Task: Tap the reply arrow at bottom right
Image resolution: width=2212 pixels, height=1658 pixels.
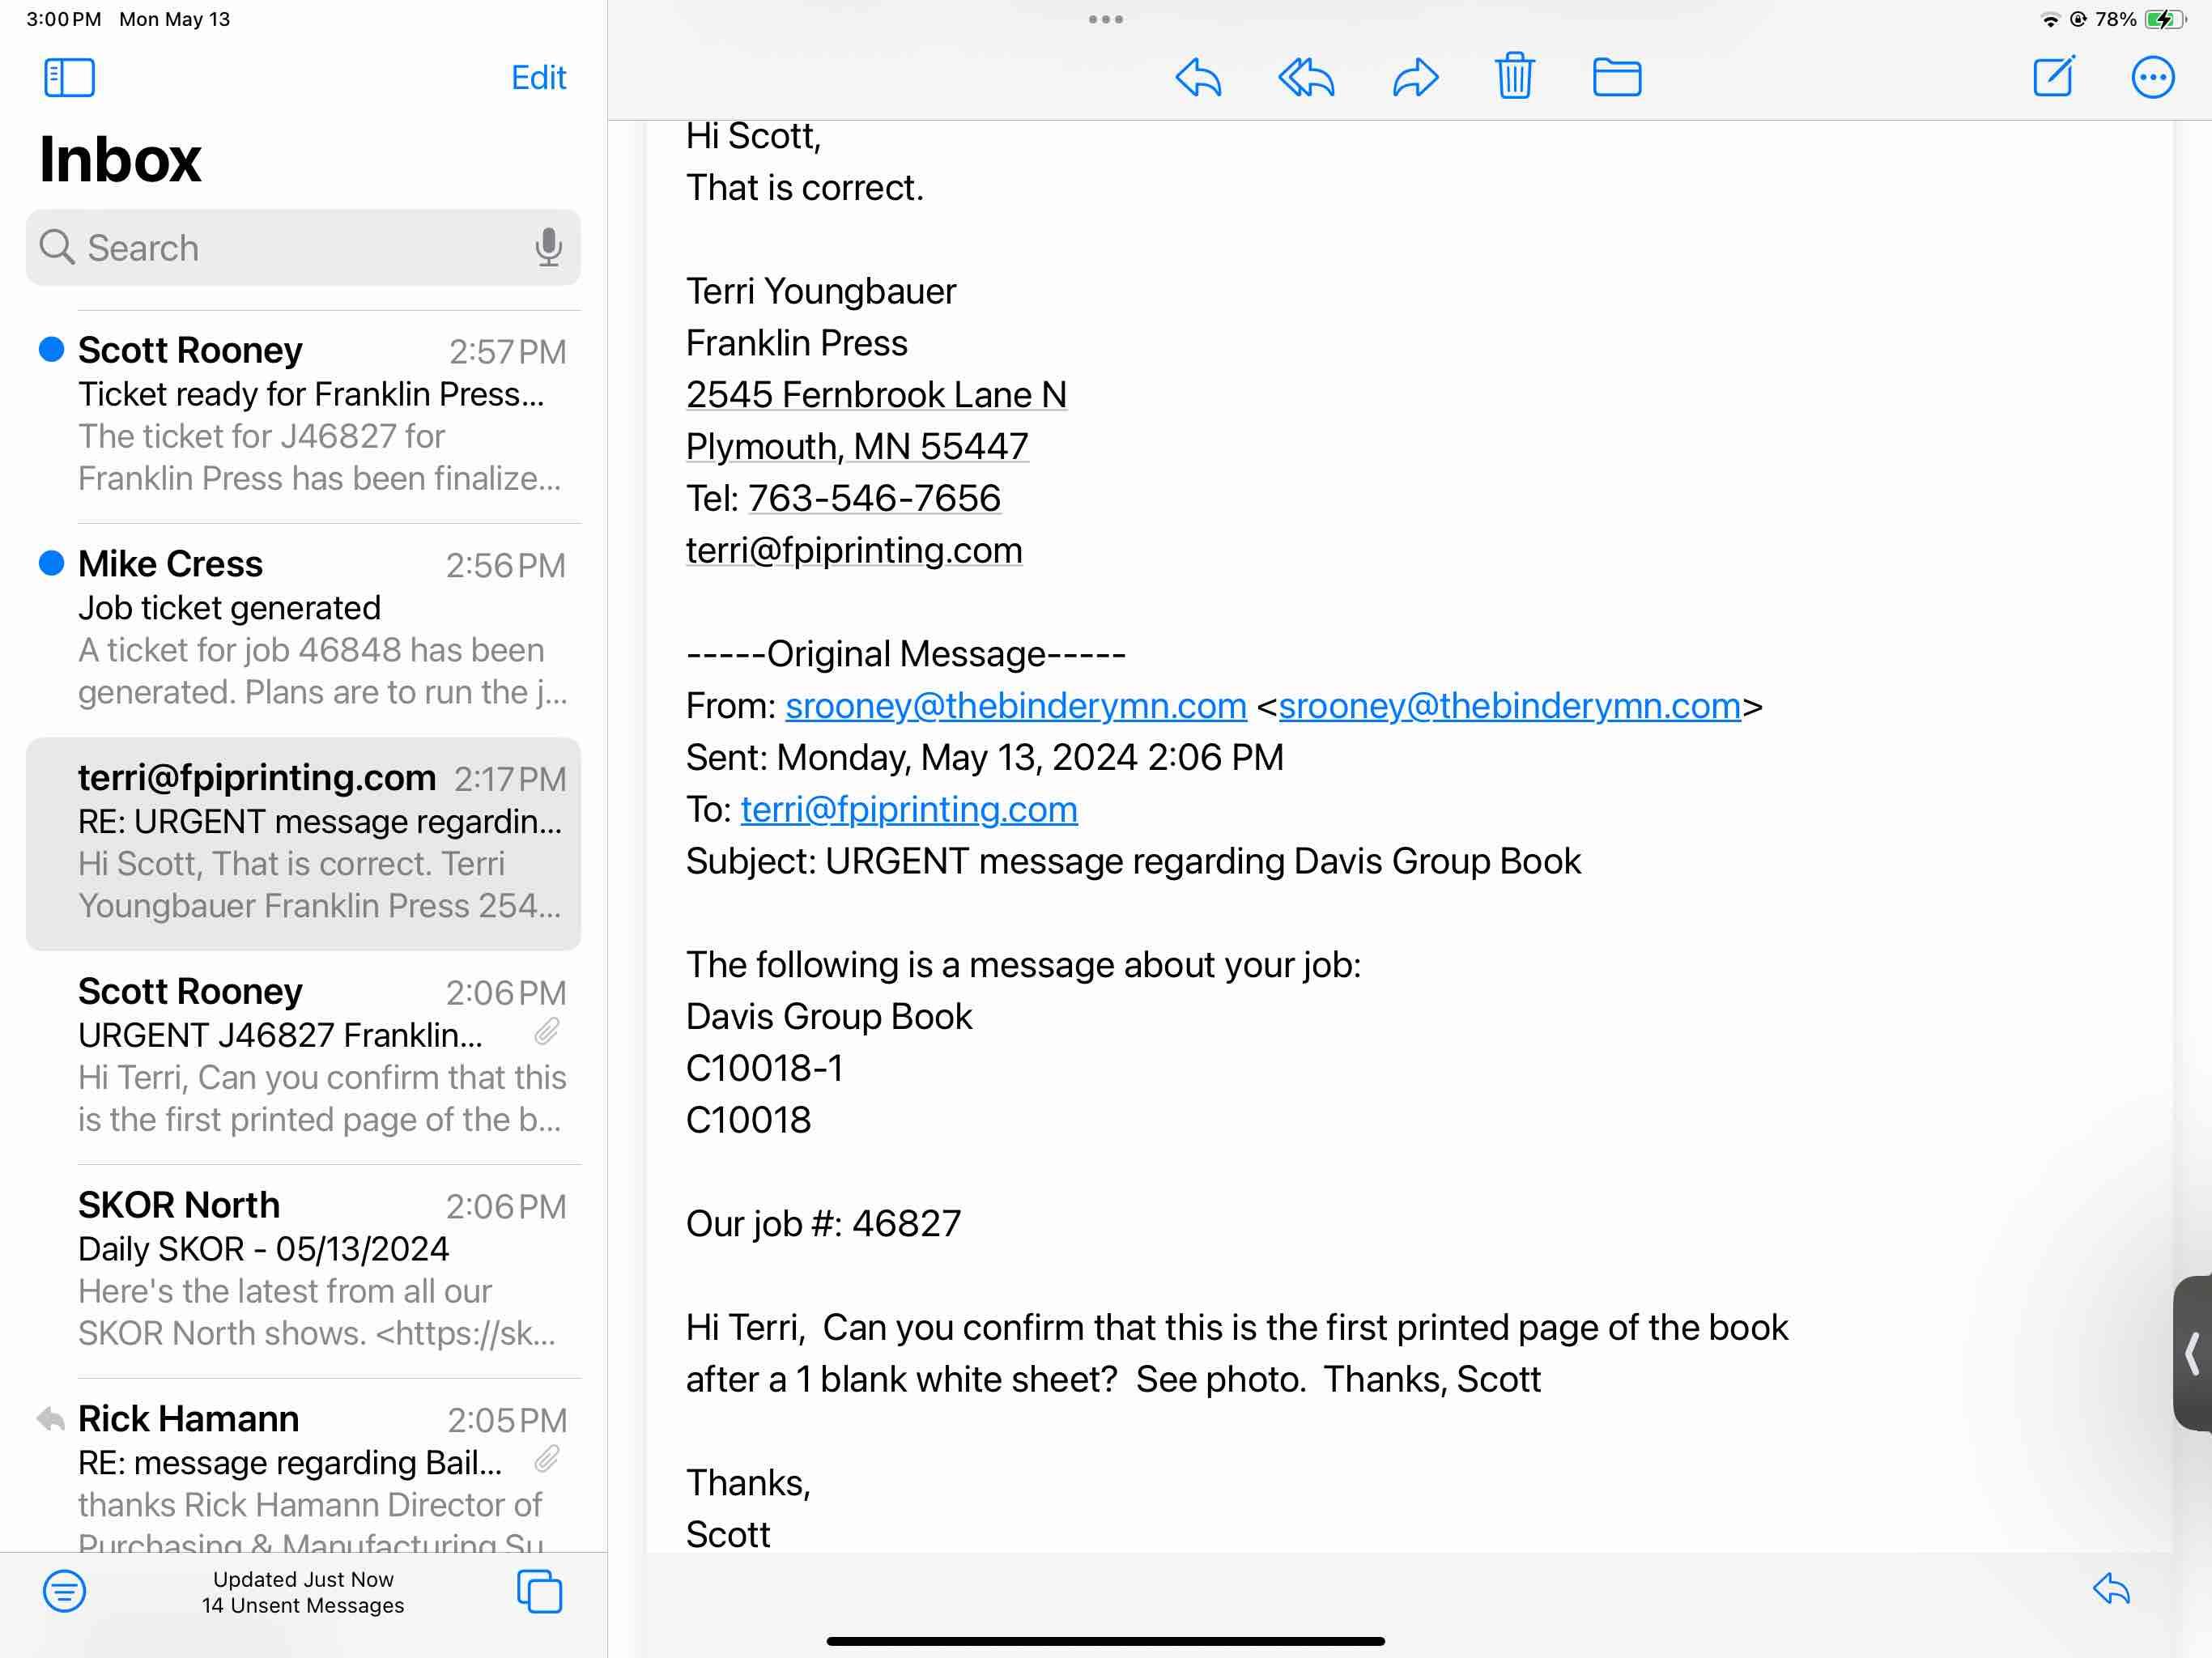Action: pos(2111,1588)
